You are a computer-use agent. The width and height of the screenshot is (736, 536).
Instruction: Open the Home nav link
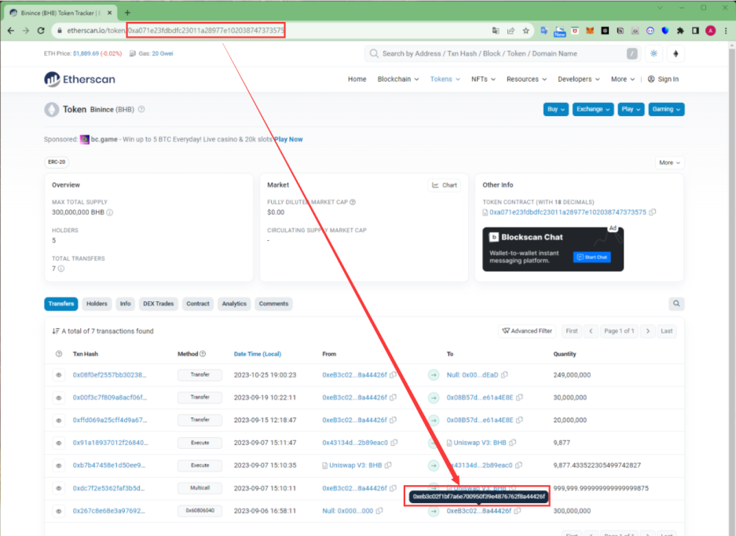coord(357,79)
